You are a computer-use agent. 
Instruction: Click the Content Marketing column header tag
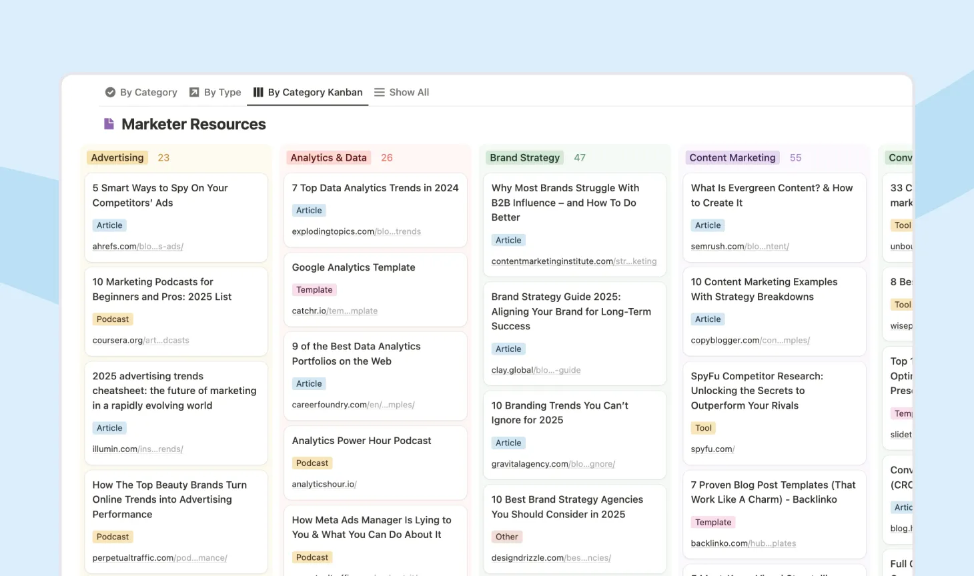point(732,157)
